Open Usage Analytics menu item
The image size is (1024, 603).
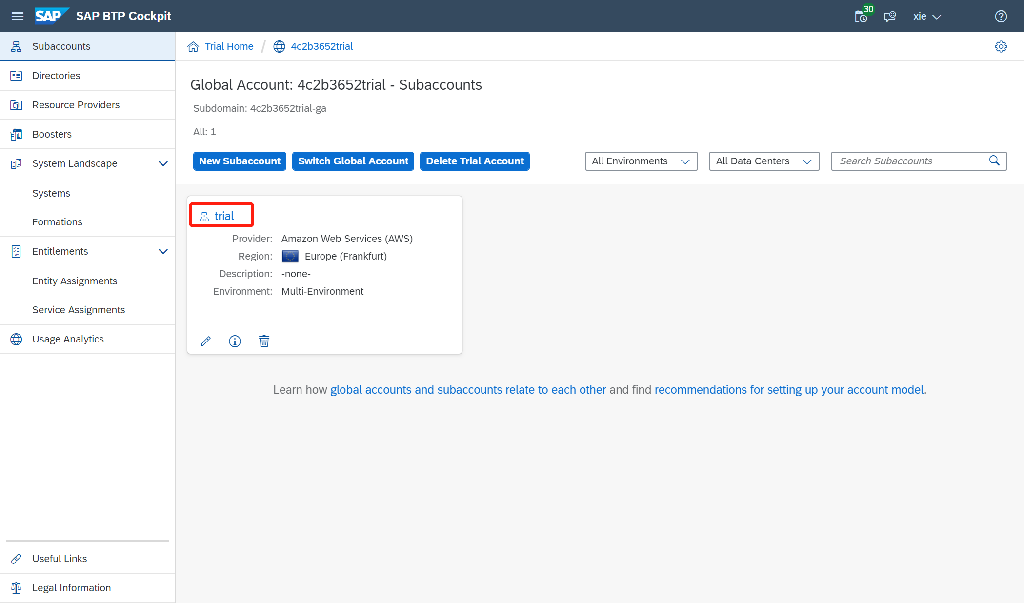pyautogui.click(x=68, y=339)
